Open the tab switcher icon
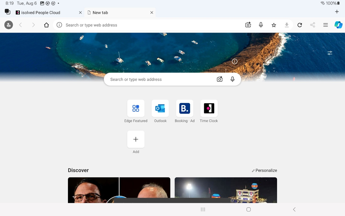345x216 pixels. [x=7, y=12]
